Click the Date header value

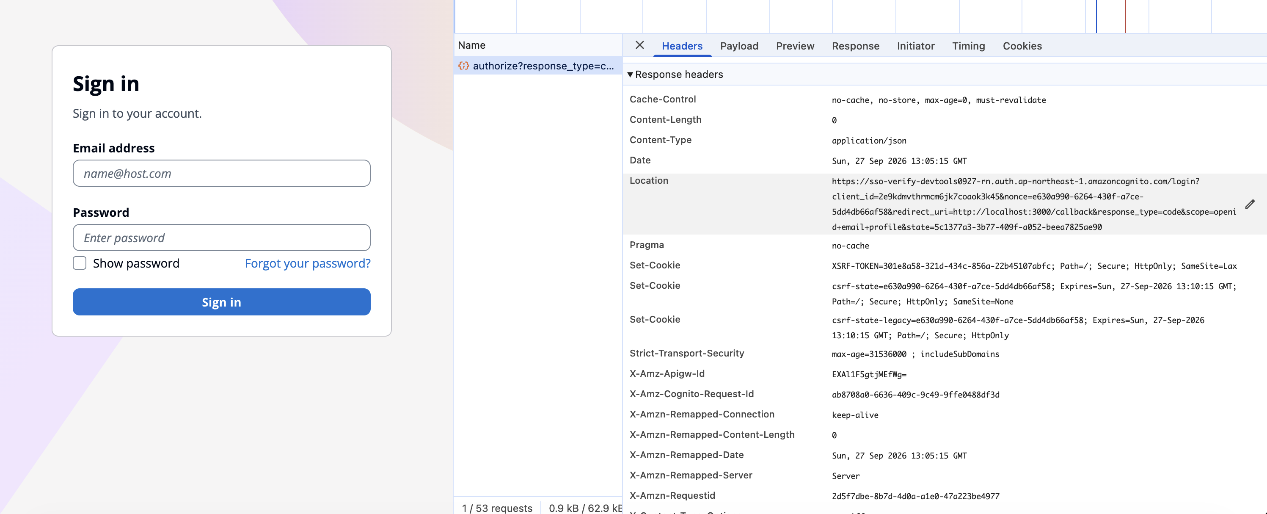click(x=899, y=161)
